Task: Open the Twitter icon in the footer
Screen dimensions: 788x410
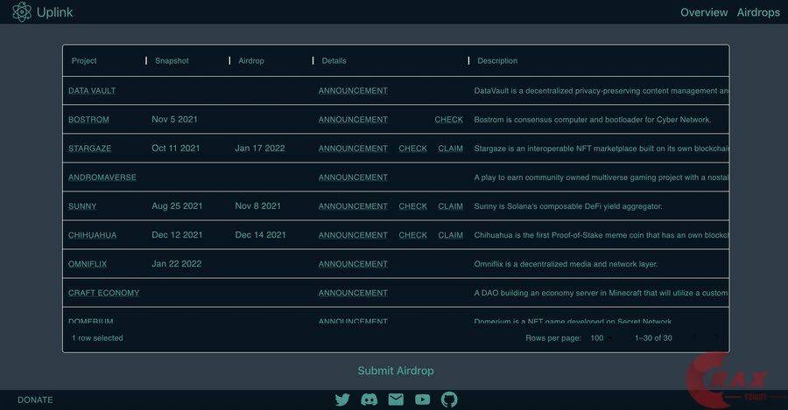Action: 342,400
